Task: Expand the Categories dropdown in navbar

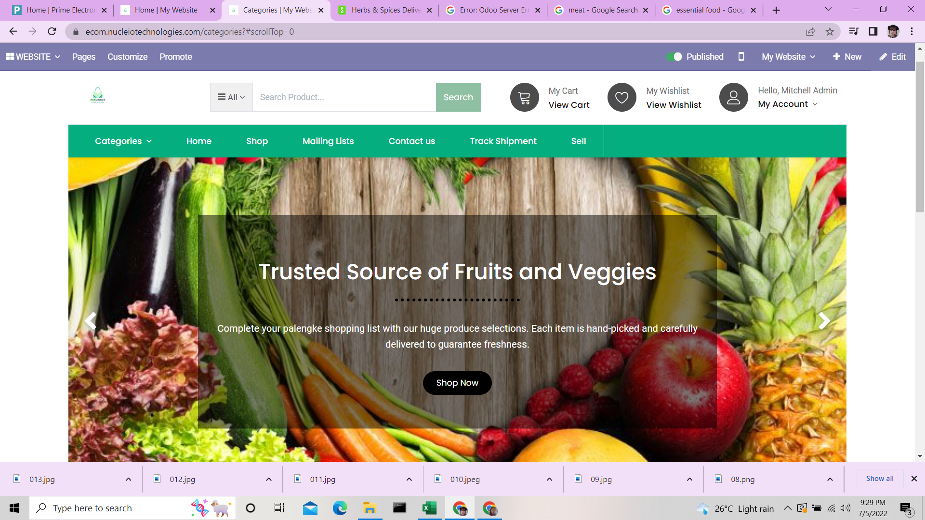Action: (123, 141)
